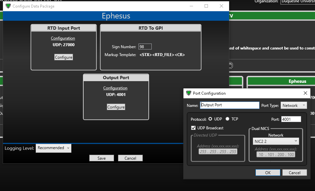Click Configure under RTD Input Port
The width and height of the screenshot is (315, 191).
tap(63, 57)
